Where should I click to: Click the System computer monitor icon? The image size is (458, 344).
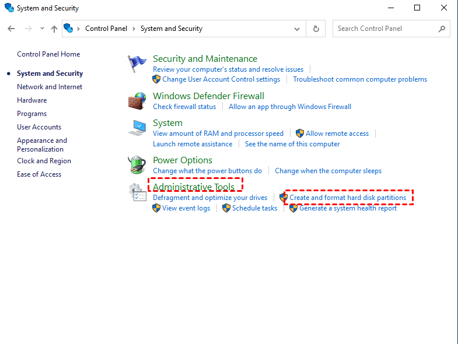[x=137, y=128]
